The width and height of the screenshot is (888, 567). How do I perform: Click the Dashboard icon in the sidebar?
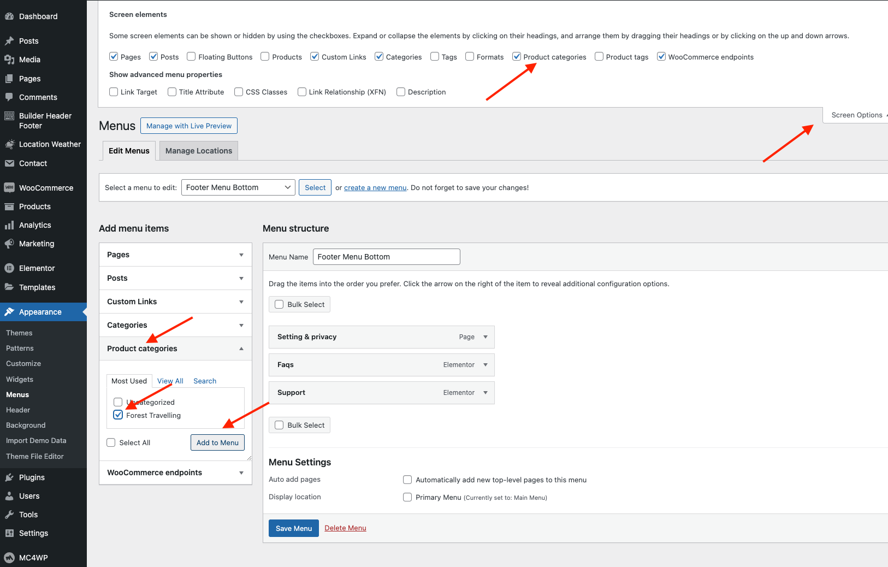click(9, 16)
